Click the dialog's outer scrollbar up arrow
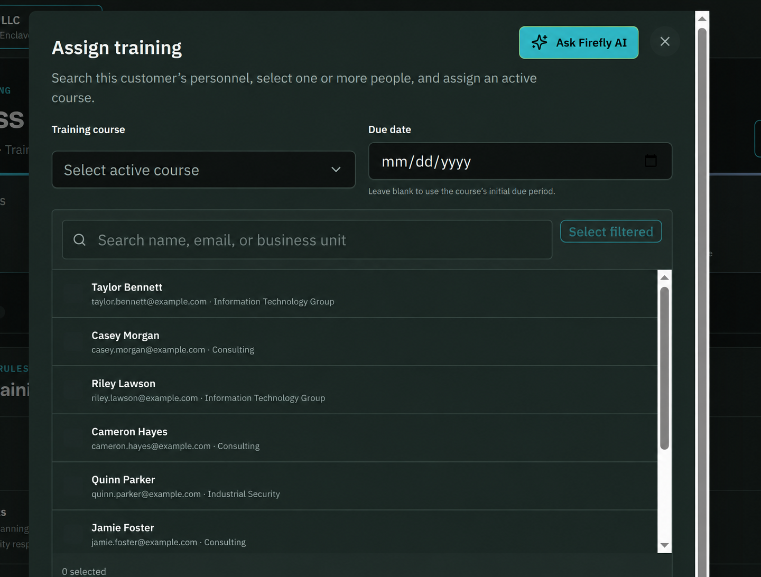 pos(702,18)
